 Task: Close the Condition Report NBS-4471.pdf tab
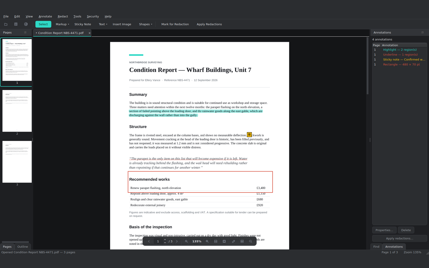tap(90, 33)
